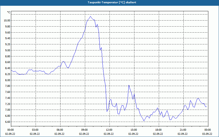The height and width of the screenshot is (137, 219).
Task: Click the "9,40" y-axis tick label
Action: [8, 38]
